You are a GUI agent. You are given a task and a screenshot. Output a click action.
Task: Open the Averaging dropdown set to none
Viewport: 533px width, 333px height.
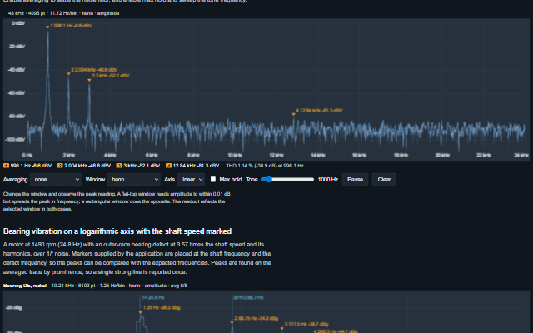click(56, 180)
